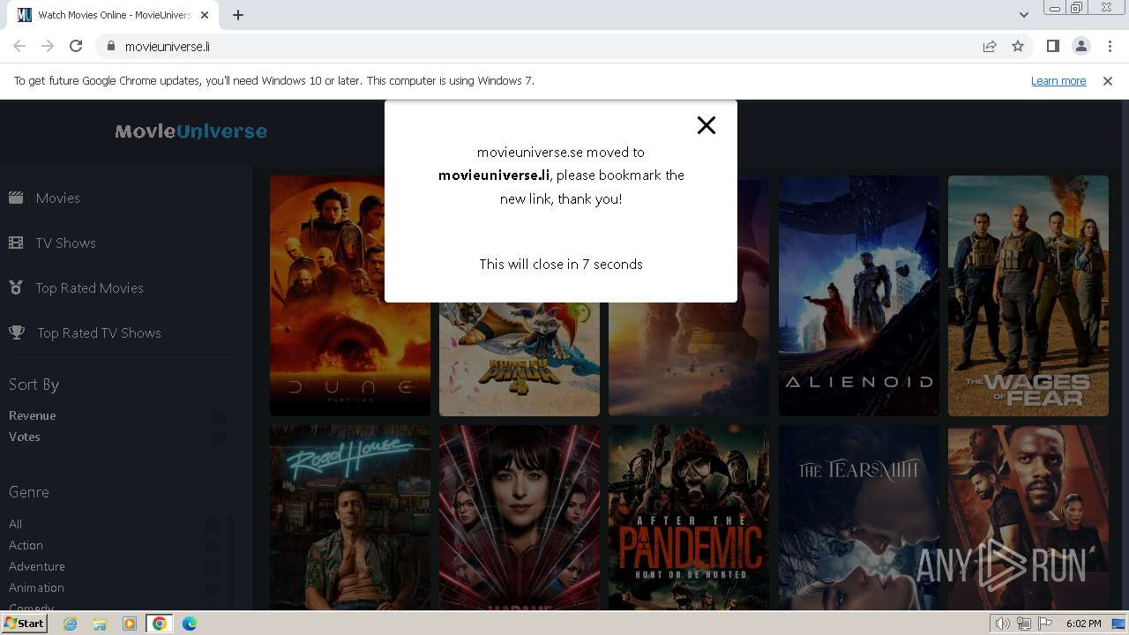
Task: Launch Internet Explorer from the taskbar
Action: point(71,624)
